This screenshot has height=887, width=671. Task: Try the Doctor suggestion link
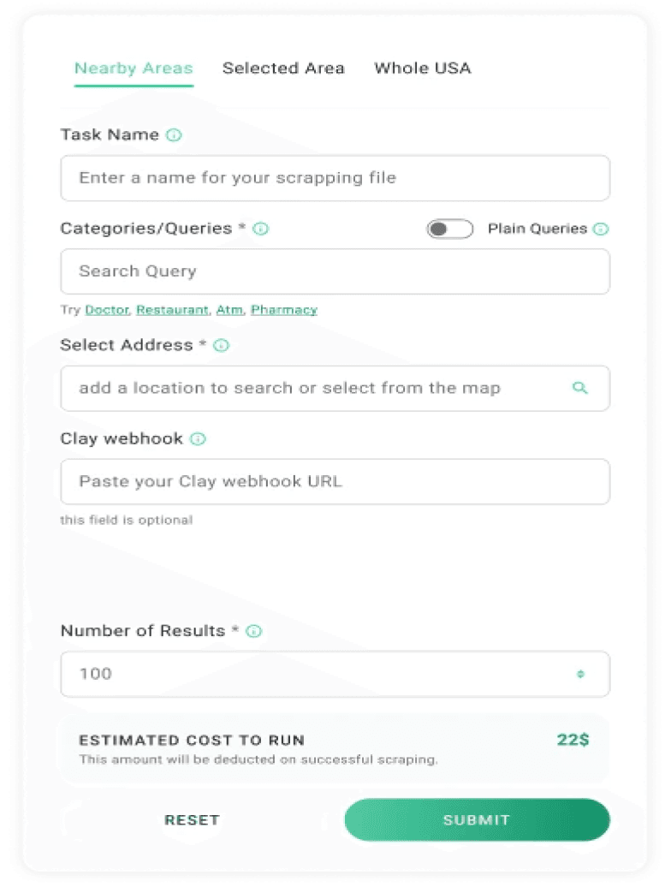click(x=107, y=310)
